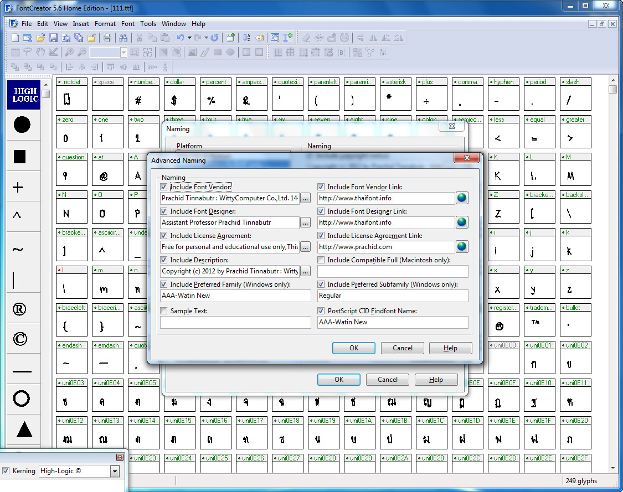Open License Agreement Link globe icon
The height and width of the screenshot is (492, 623).
pos(462,247)
